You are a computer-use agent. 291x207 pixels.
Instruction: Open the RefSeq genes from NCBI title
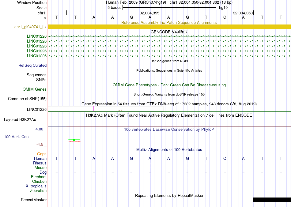pyautogui.click(x=169, y=61)
